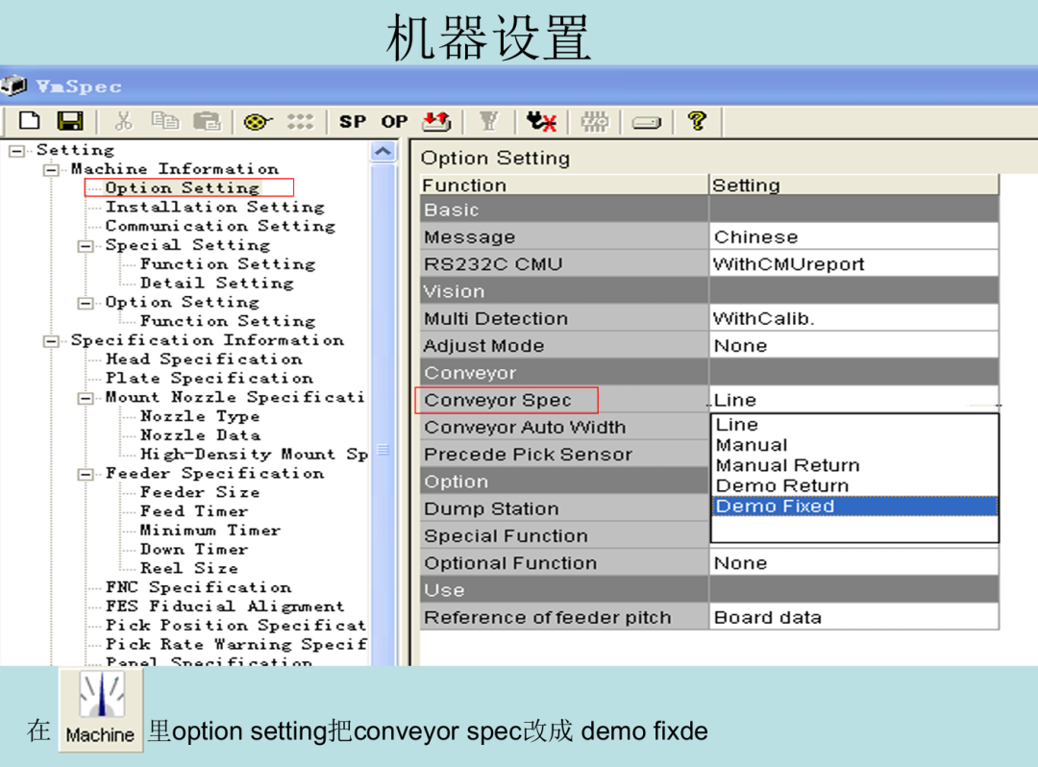Screen dimensions: 1038x767
Task: Click the grayed grid pattern icon
Action: tap(594, 121)
